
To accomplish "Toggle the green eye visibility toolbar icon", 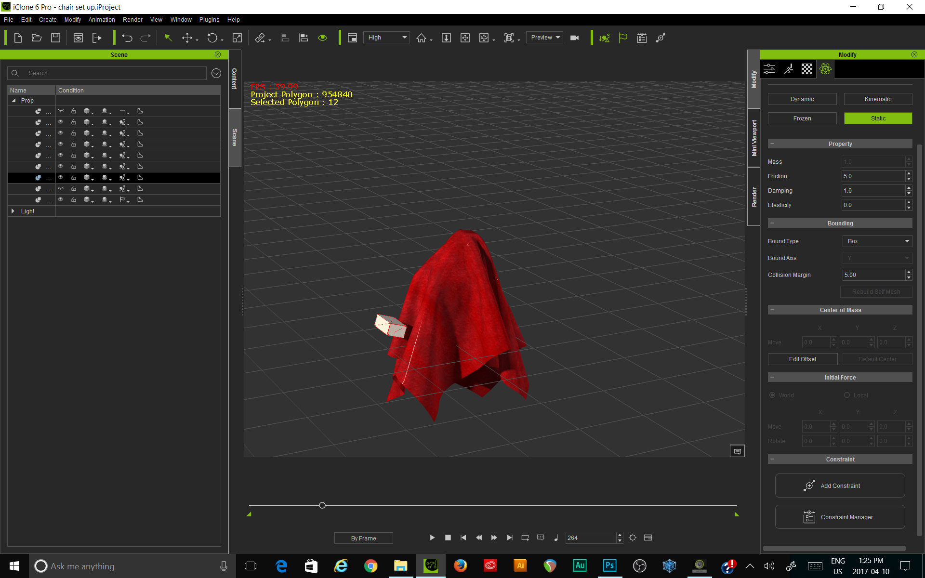I will (323, 38).
